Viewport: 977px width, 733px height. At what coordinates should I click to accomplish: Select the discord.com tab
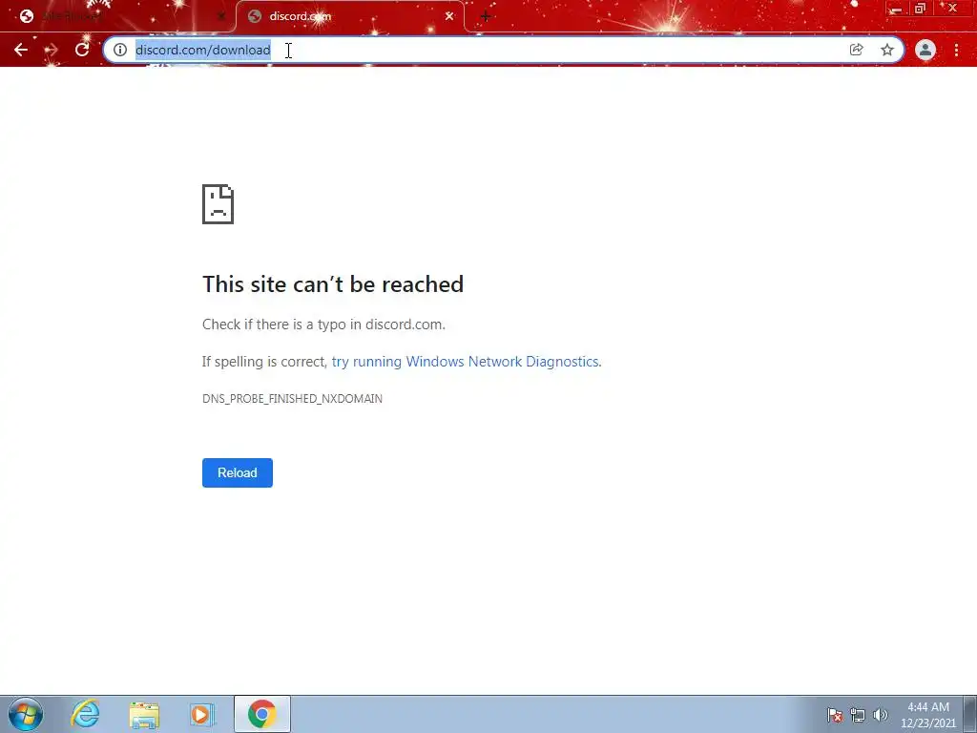click(x=350, y=17)
